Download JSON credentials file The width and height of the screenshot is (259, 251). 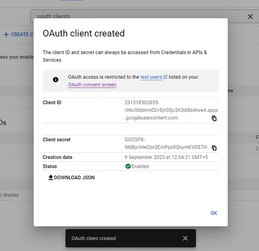point(71,178)
